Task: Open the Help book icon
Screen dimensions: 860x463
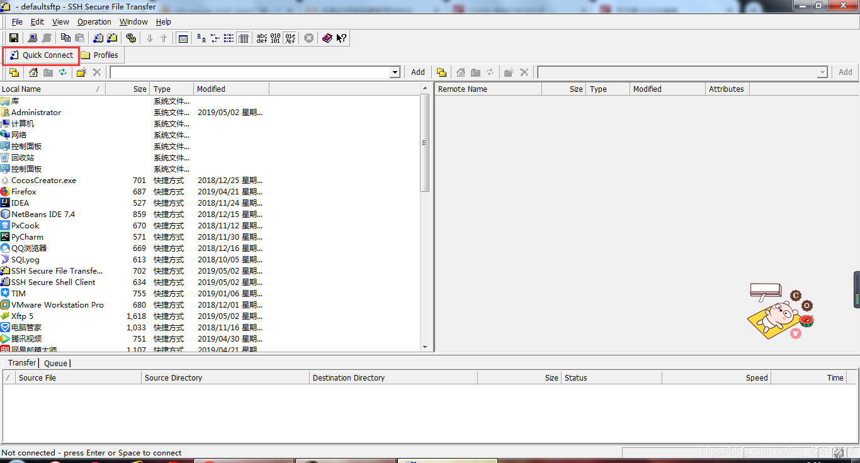Action: click(327, 38)
